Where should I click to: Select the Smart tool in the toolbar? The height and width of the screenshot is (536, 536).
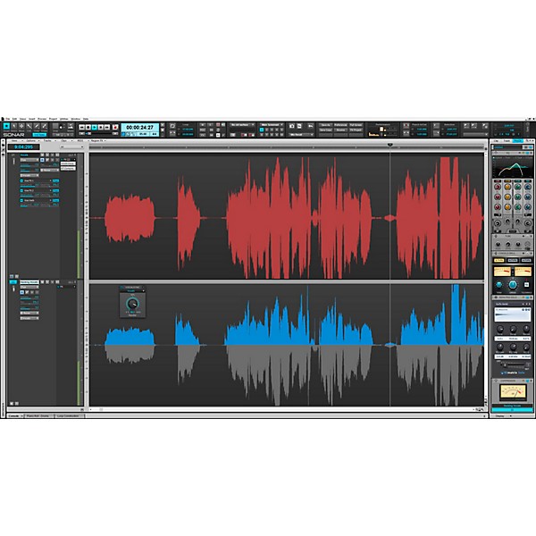pos(5,127)
